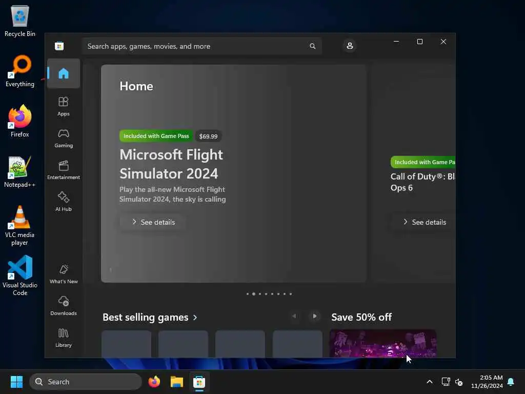Open Firefox from the taskbar

coord(154,382)
